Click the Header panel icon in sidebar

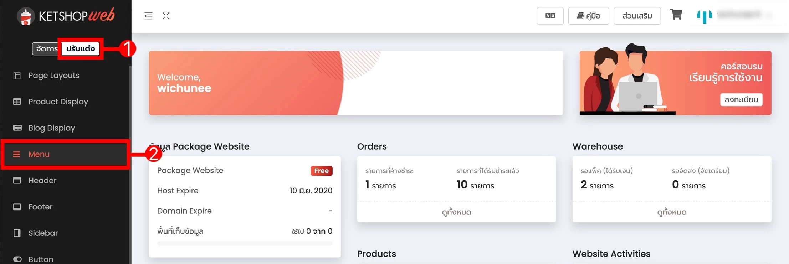pyautogui.click(x=17, y=180)
